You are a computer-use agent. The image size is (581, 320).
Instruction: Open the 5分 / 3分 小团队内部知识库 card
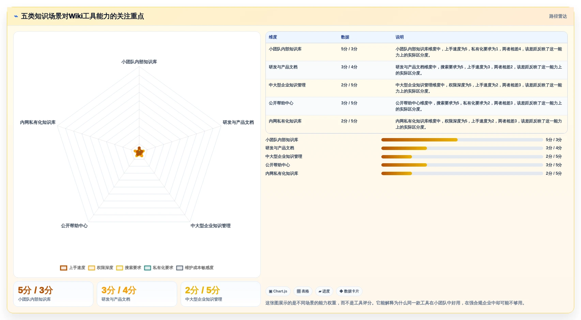53,294
